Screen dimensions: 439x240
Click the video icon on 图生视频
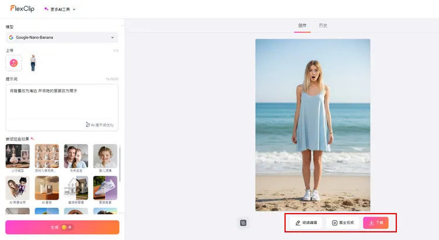[335, 223]
